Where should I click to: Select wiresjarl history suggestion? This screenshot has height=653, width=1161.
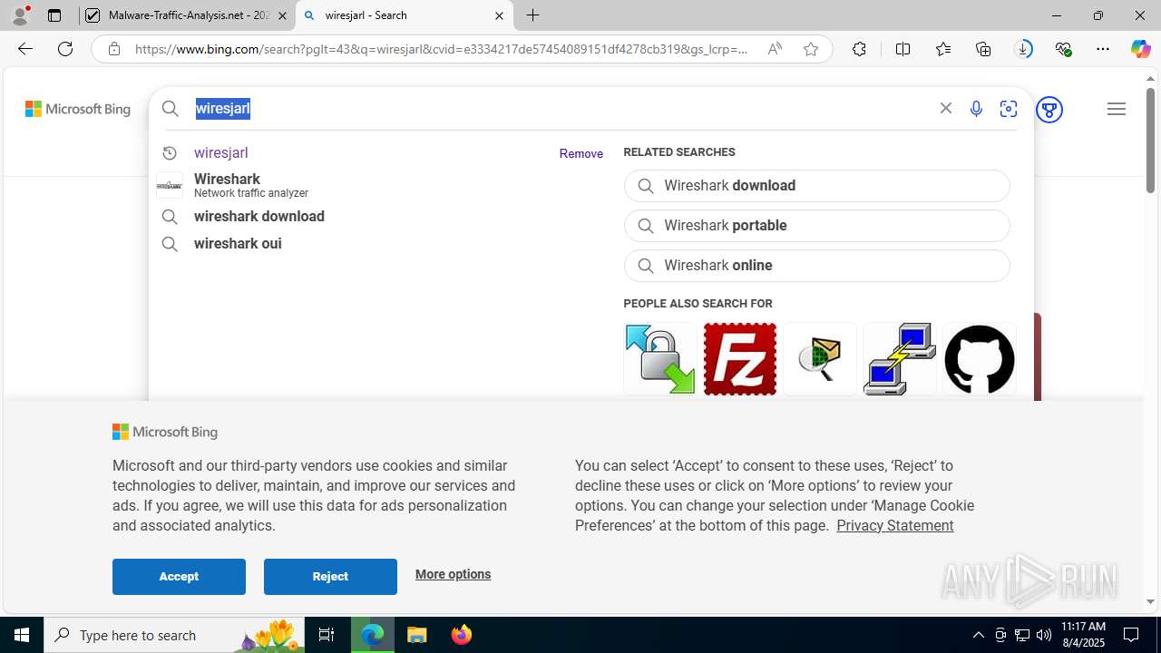pyautogui.click(x=220, y=153)
